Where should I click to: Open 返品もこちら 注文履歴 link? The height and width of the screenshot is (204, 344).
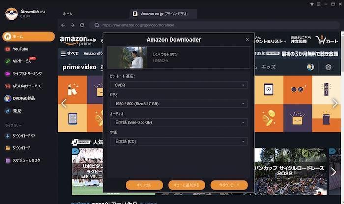(x=301, y=40)
